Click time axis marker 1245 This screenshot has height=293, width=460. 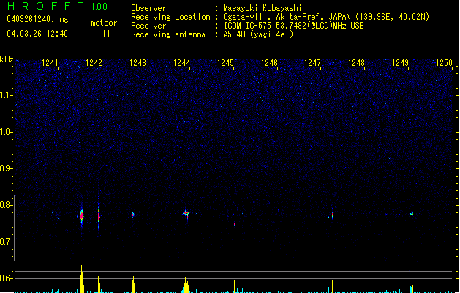pos(225,63)
